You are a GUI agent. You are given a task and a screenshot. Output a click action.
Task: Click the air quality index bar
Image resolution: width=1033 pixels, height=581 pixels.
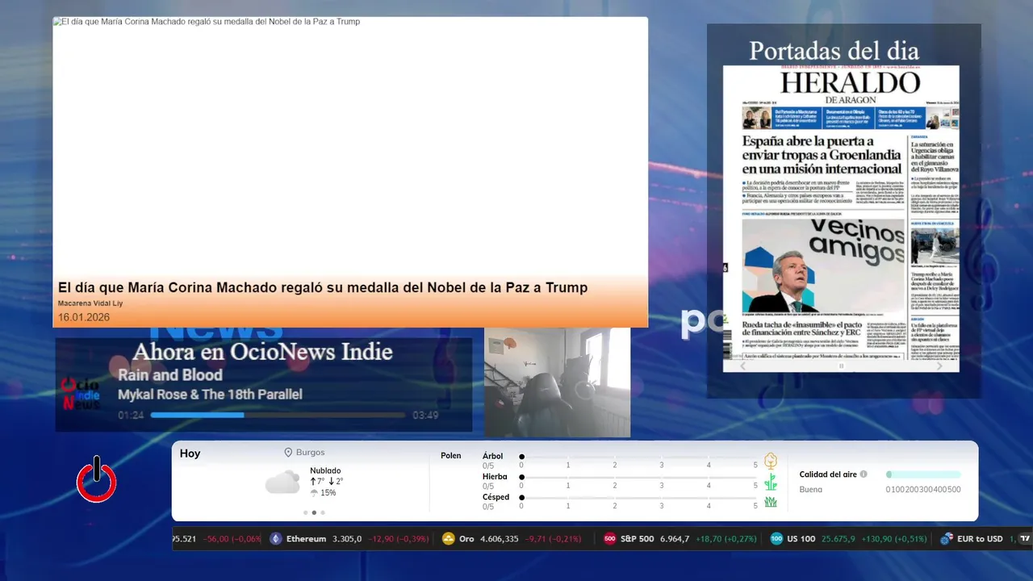(x=923, y=474)
